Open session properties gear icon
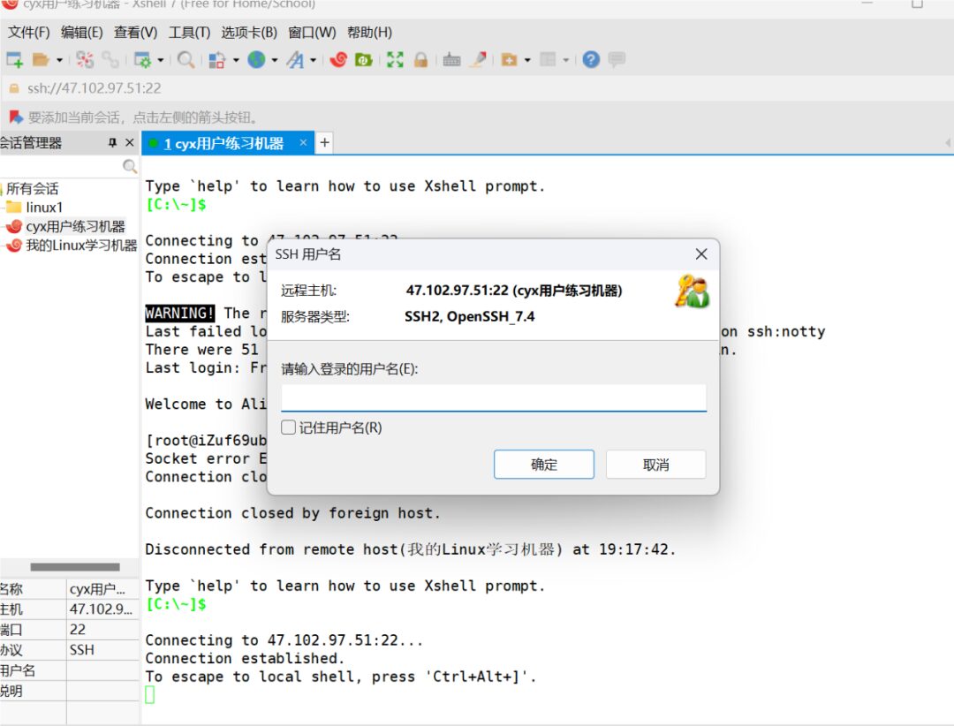 [142, 60]
